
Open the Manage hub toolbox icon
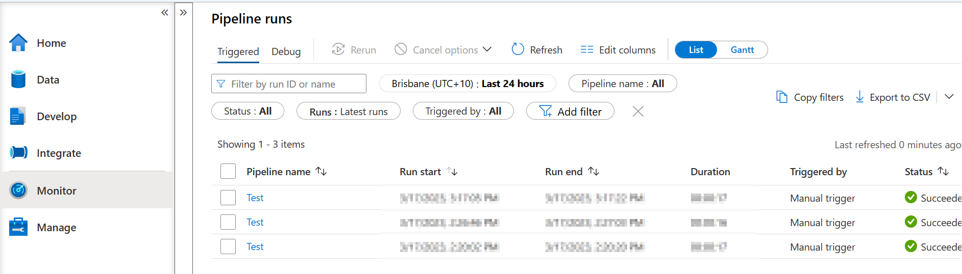click(x=18, y=227)
